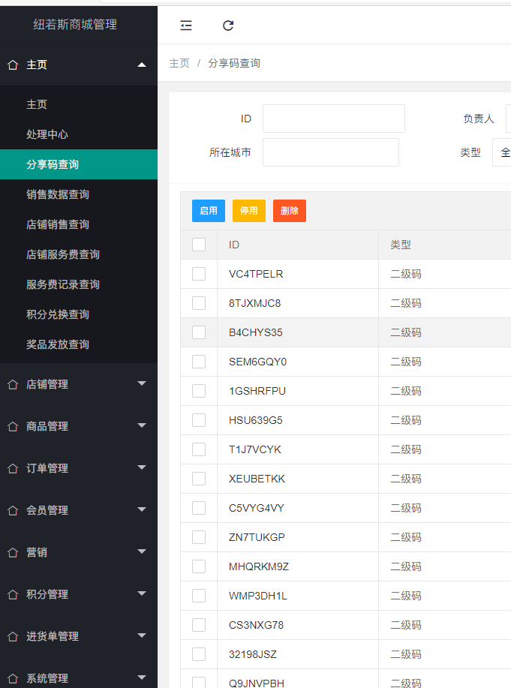
Task: Check the box for CS3NXG78
Action: pyautogui.click(x=199, y=625)
